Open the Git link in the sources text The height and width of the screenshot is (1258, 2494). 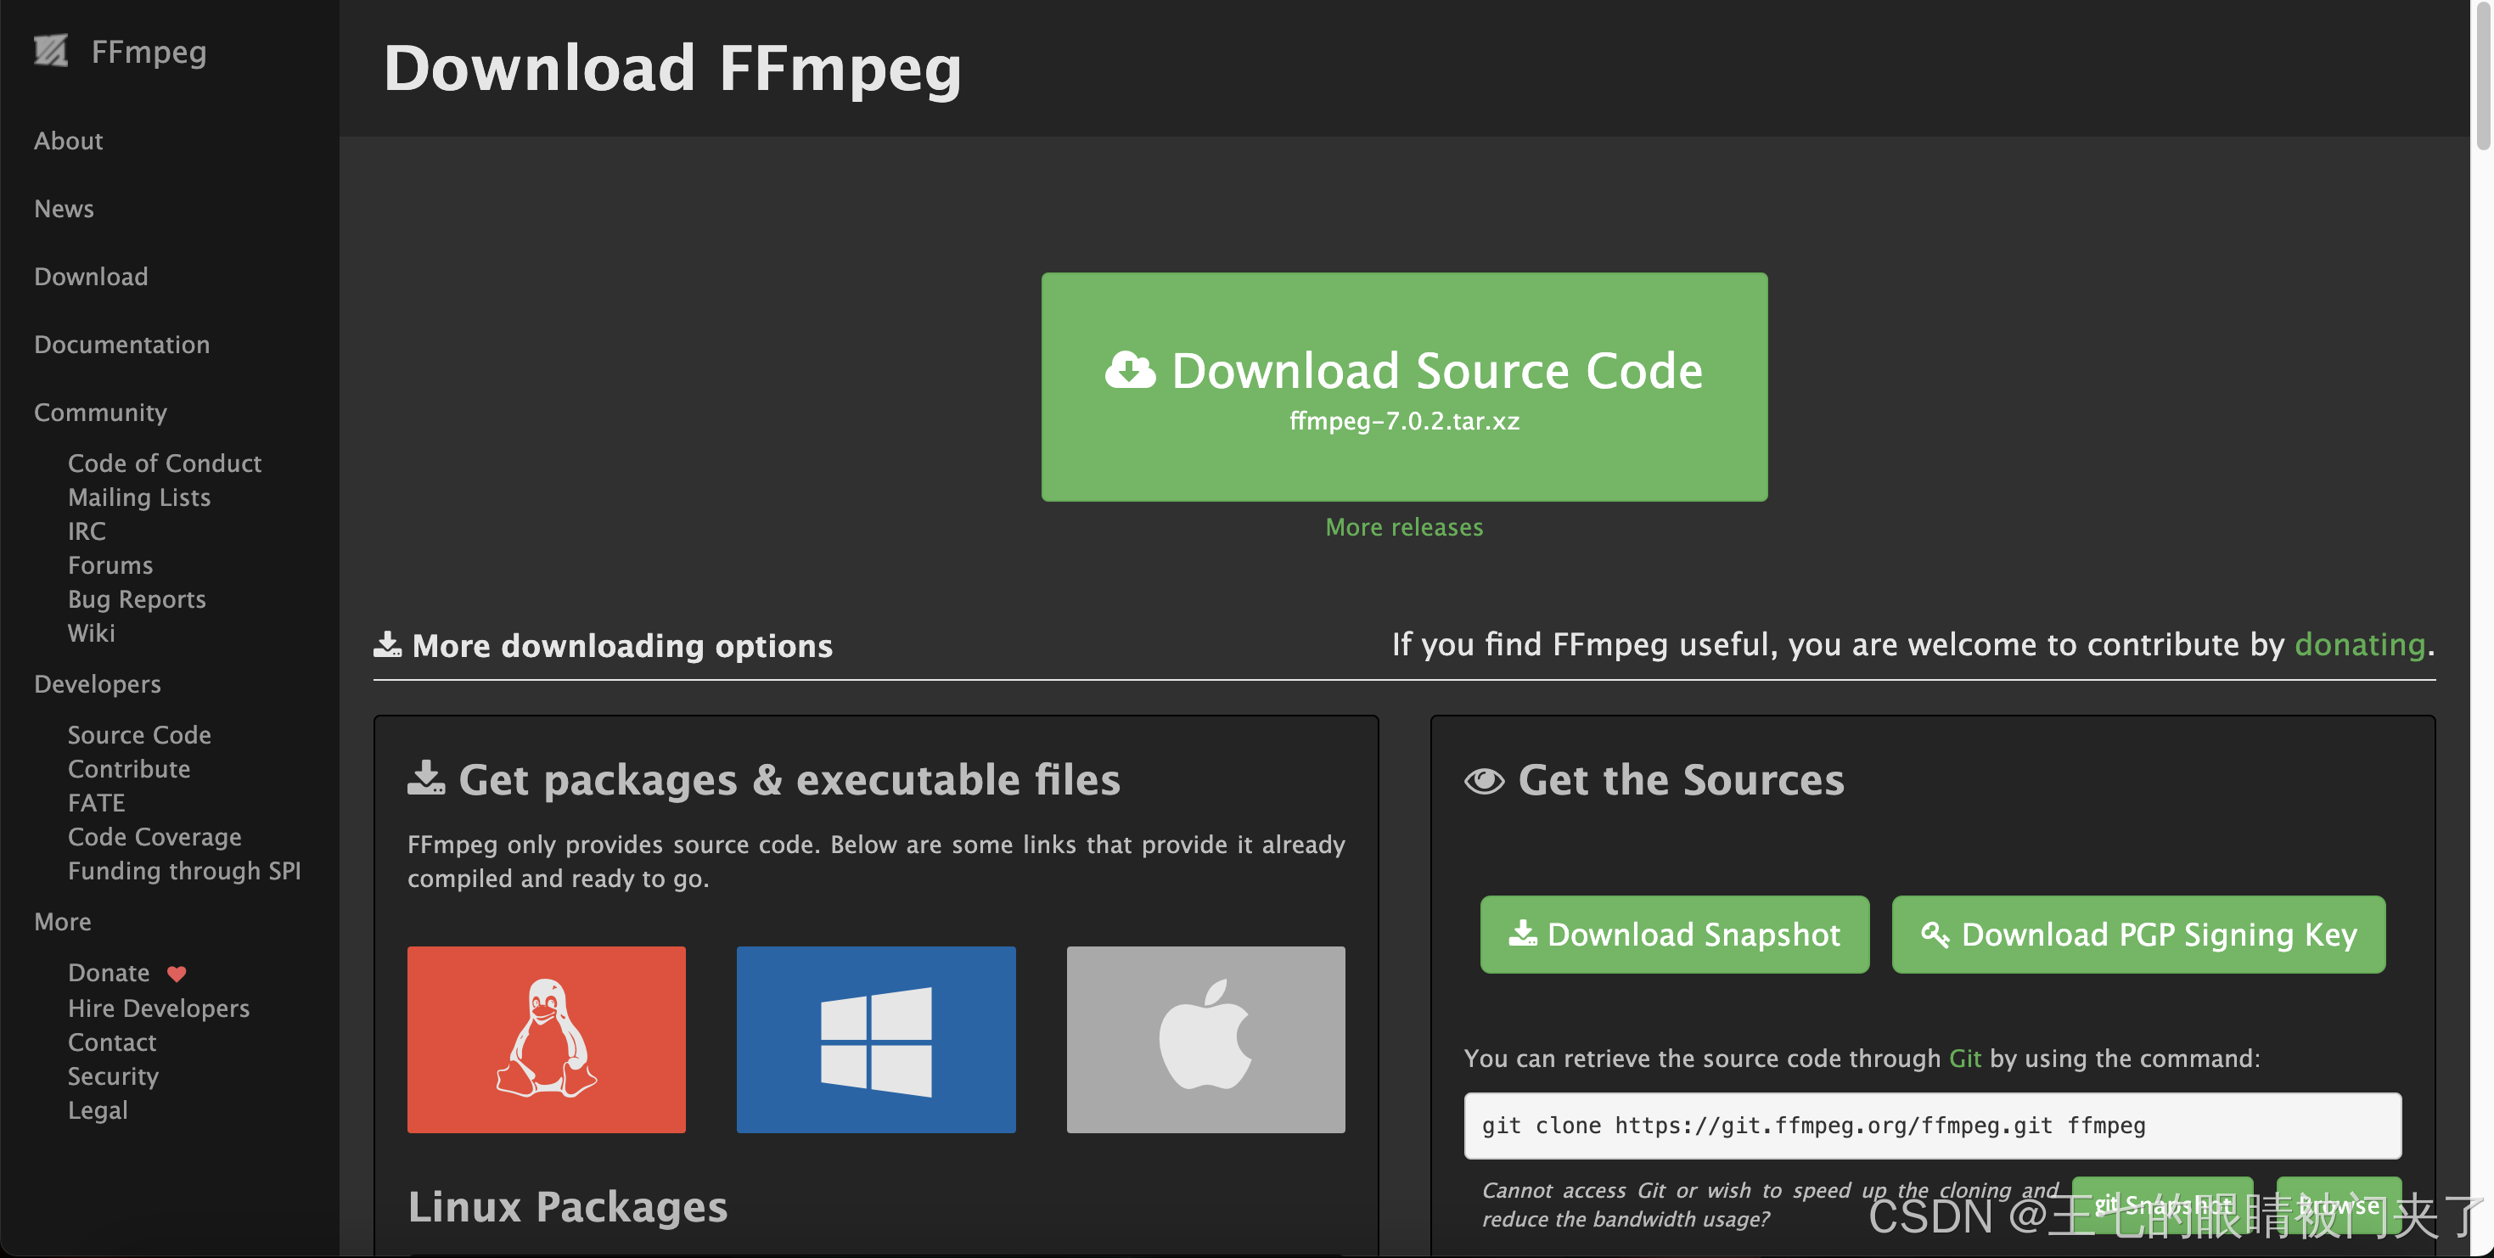pyautogui.click(x=1966, y=1059)
